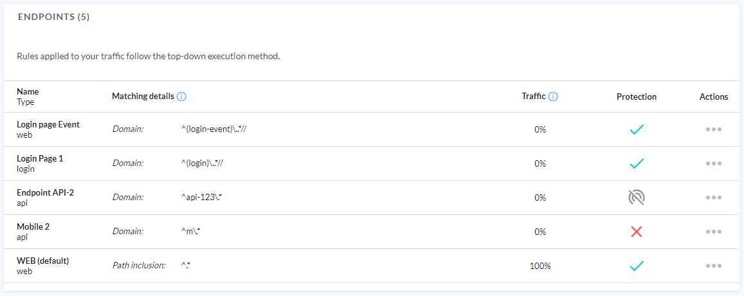Screen dimensions: 744x296
Task: Click the Name column header
Action: click(28, 92)
